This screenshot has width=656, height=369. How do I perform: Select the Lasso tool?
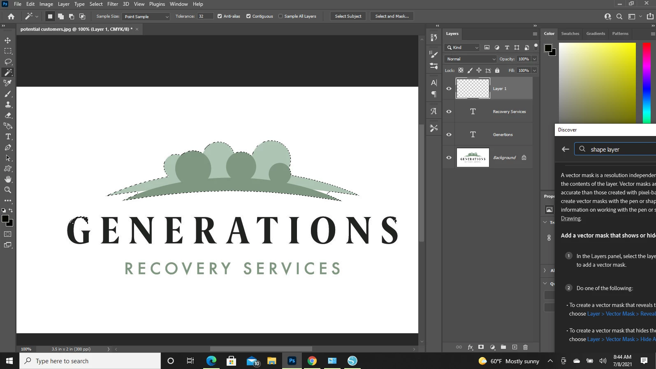(x=8, y=62)
